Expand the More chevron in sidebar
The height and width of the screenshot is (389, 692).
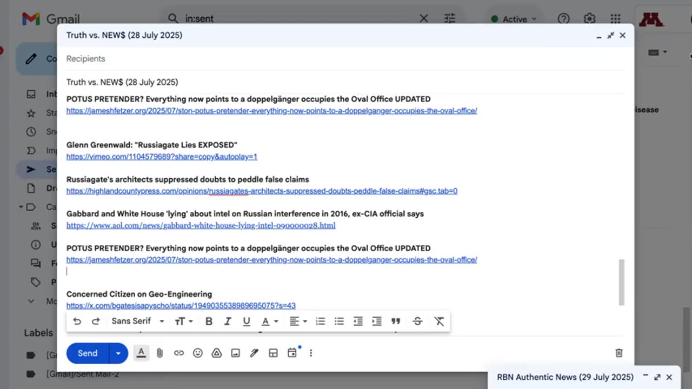(x=31, y=301)
